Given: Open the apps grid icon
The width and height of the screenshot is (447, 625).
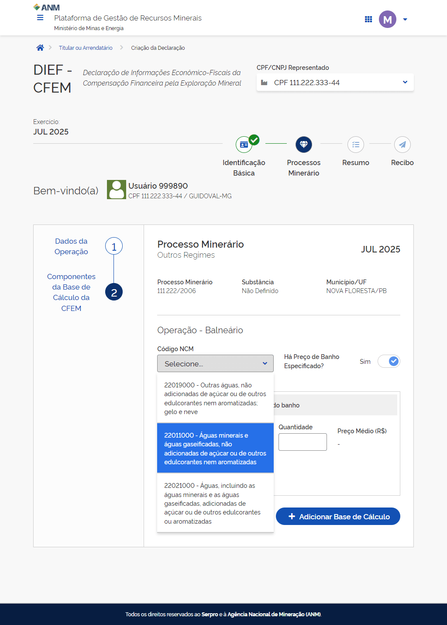Looking at the screenshot, I should pyautogui.click(x=368, y=19).
